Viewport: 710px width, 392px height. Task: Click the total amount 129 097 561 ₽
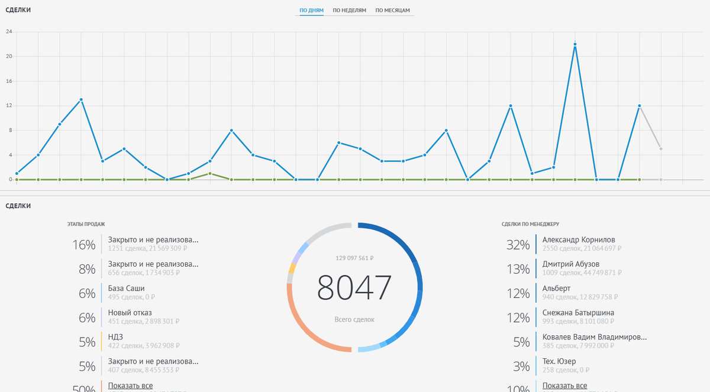354,258
